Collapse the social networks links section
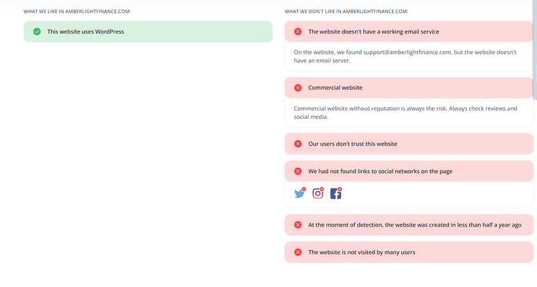Viewport: 537px width, 287px height. [409, 171]
